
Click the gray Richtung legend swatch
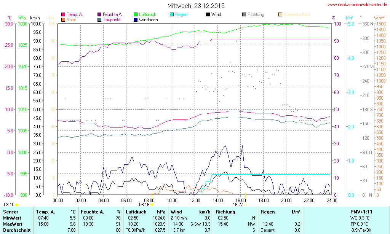point(244,14)
